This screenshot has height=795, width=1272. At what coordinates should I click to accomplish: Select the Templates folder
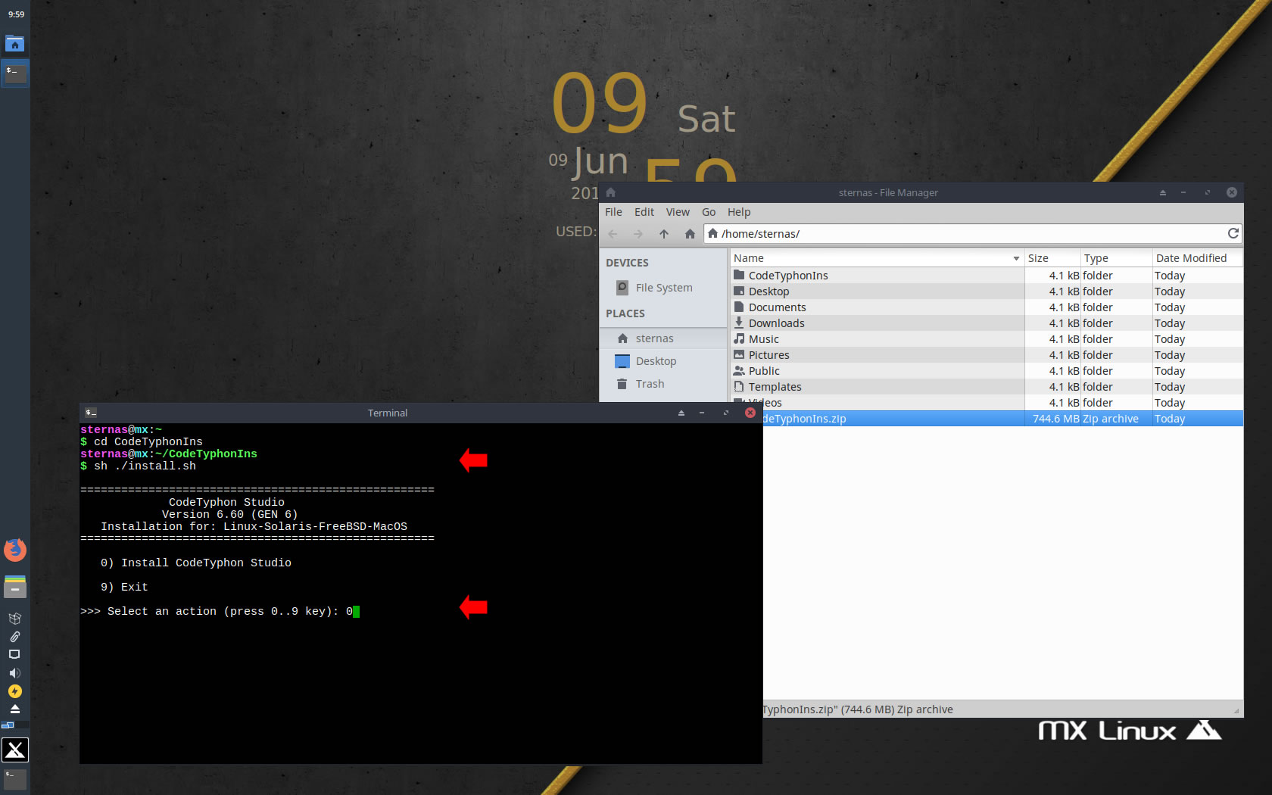pos(987,387)
